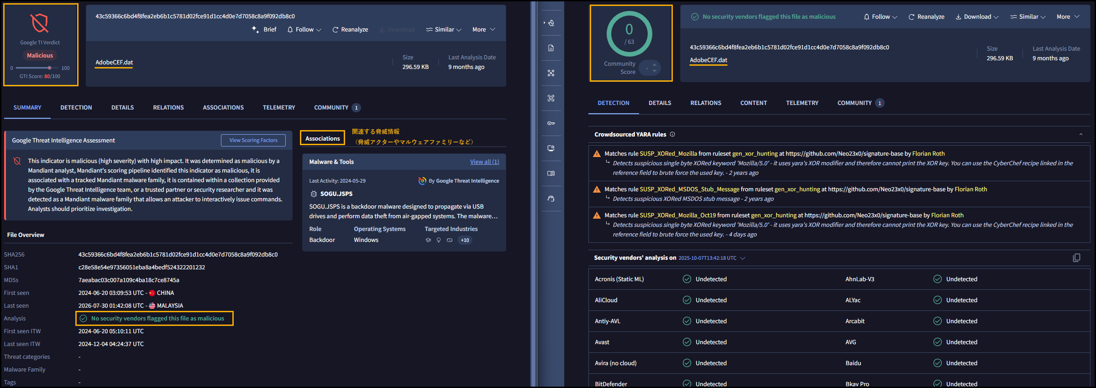Click the Google Threat Intelligence logo icon
The width and height of the screenshot is (1096, 388).
coord(422,181)
